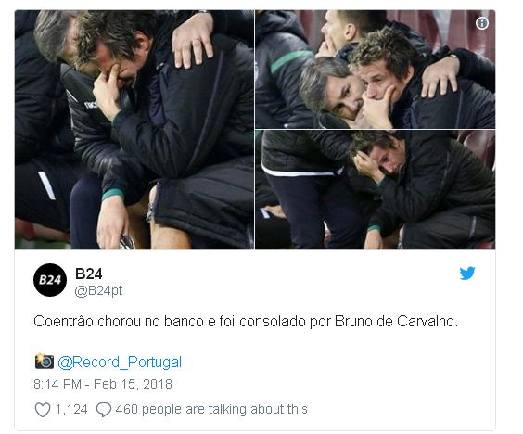The image size is (523, 434).
Task: View the top-right photo of two men
Action: [x=376, y=70]
